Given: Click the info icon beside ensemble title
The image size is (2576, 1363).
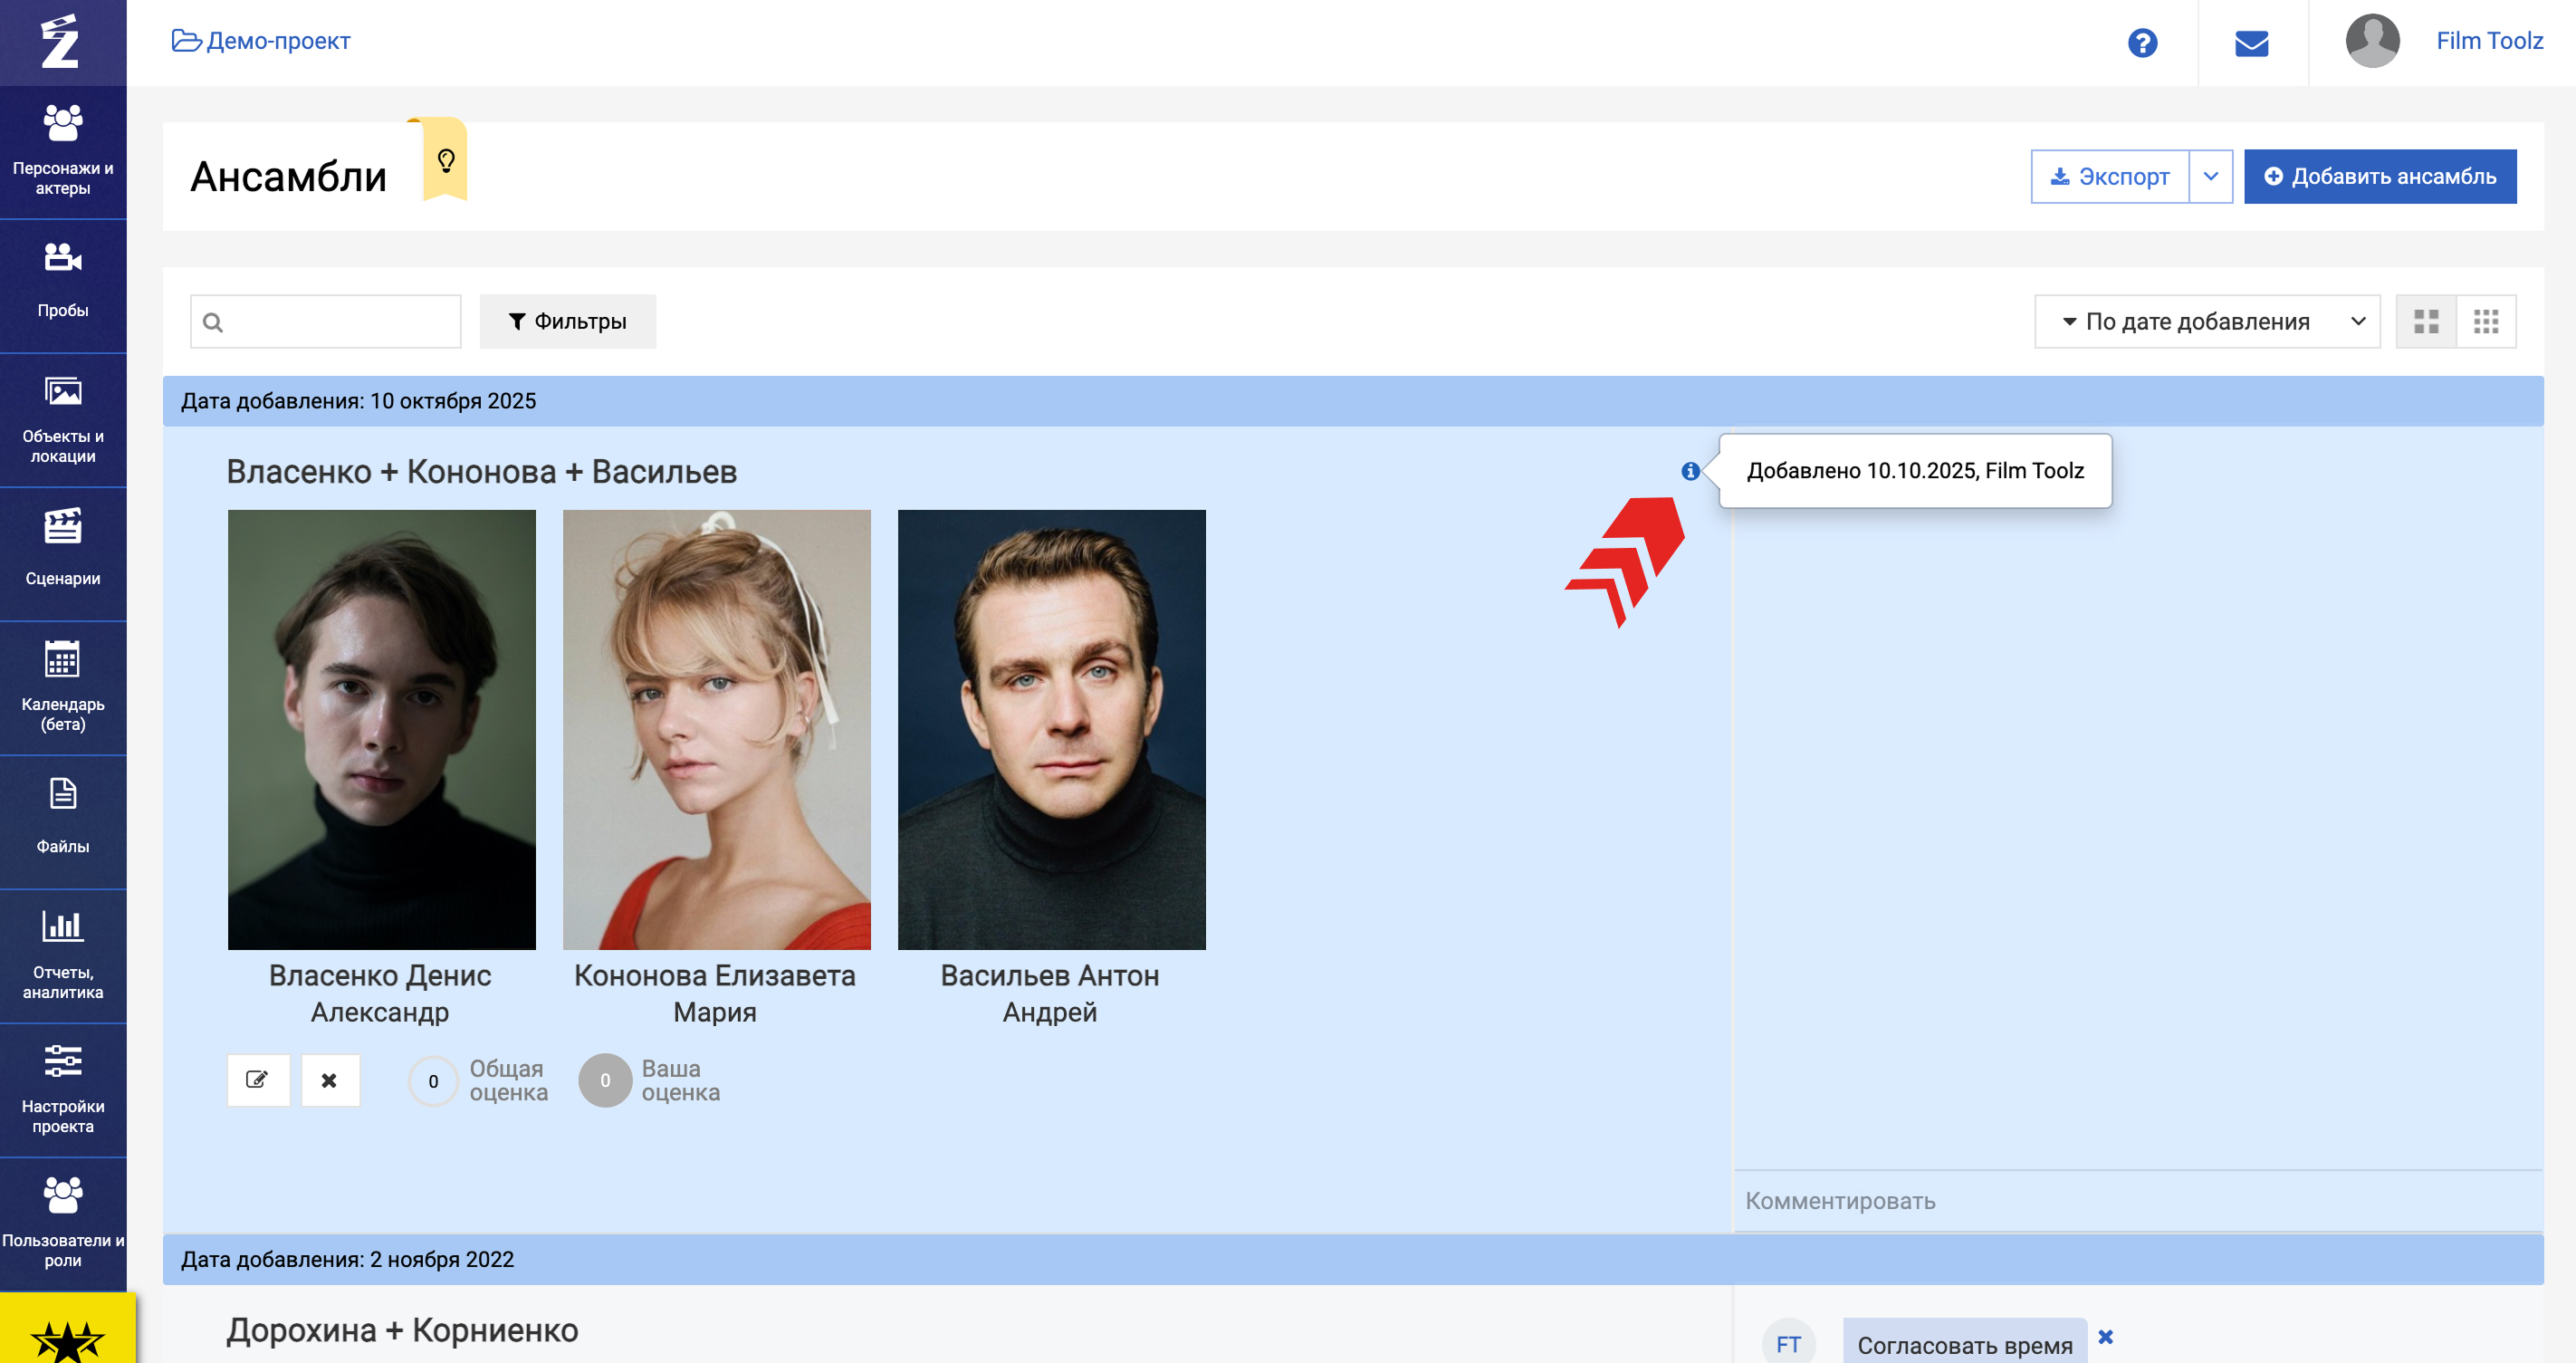Looking at the screenshot, I should click(1690, 471).
